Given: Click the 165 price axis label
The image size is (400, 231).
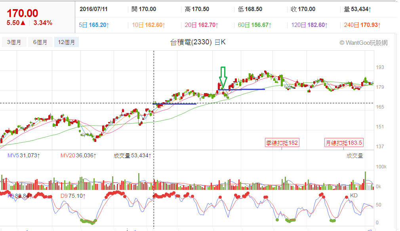Looking at the screenshot, I should pos(380,107).
